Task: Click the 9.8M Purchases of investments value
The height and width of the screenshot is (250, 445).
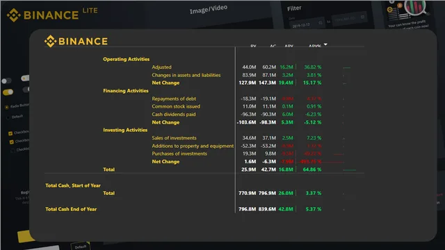Action: point(270,153)
